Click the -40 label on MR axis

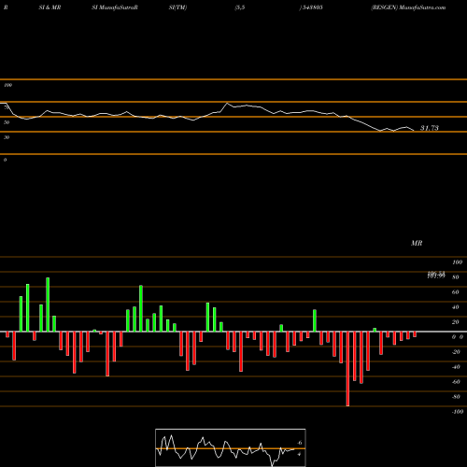point(456,367)
